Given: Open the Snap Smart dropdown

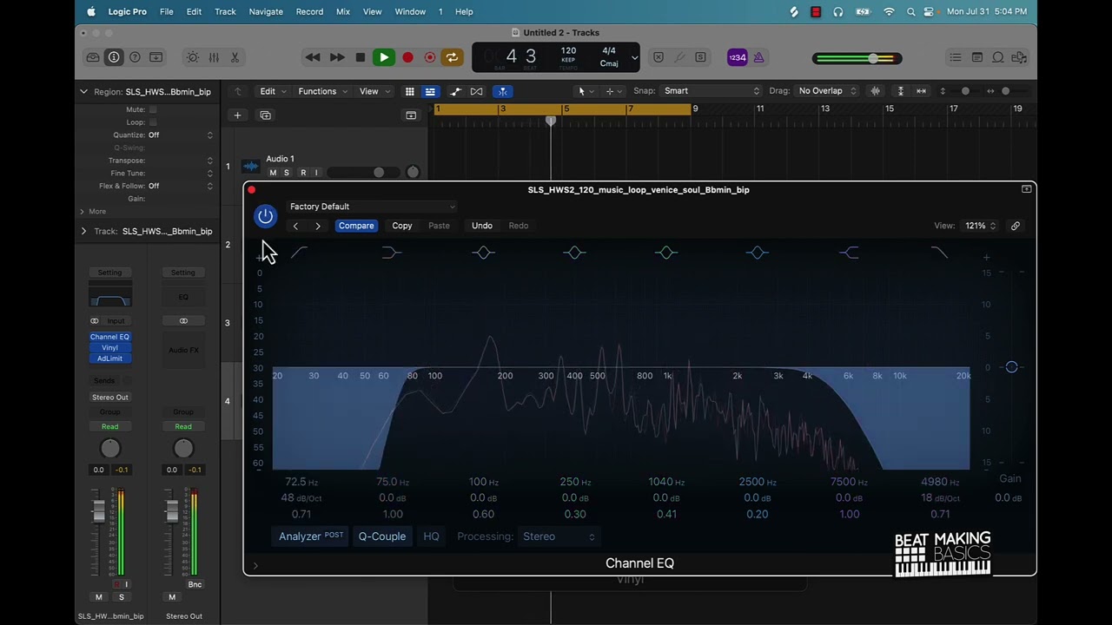Looking at the screenshot, I should (711, 91).
